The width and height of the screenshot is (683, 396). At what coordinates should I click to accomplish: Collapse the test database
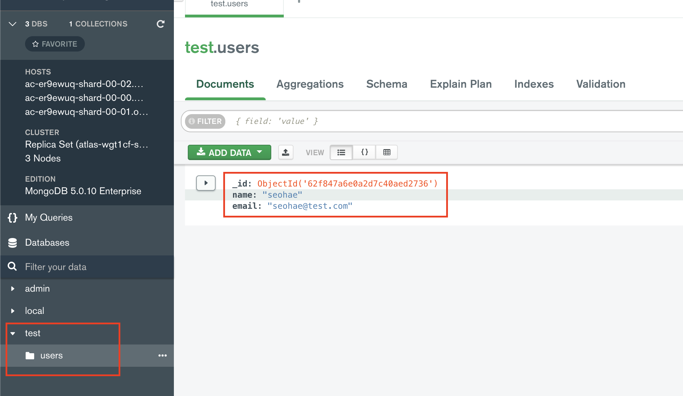13,333
